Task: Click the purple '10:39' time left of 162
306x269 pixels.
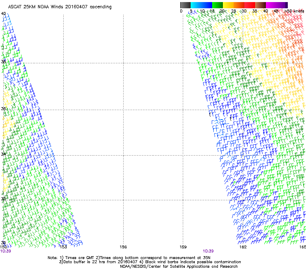Action: tap(208, 251)
